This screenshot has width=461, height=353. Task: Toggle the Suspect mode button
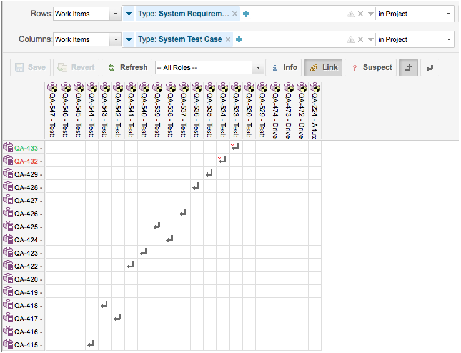(370, 67)
